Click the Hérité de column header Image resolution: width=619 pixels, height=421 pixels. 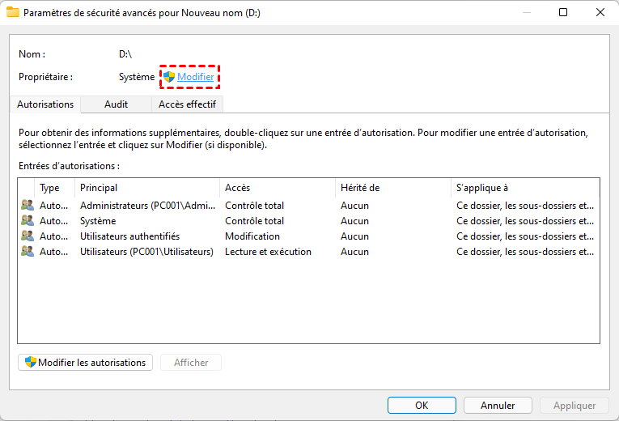pos(392,188)
